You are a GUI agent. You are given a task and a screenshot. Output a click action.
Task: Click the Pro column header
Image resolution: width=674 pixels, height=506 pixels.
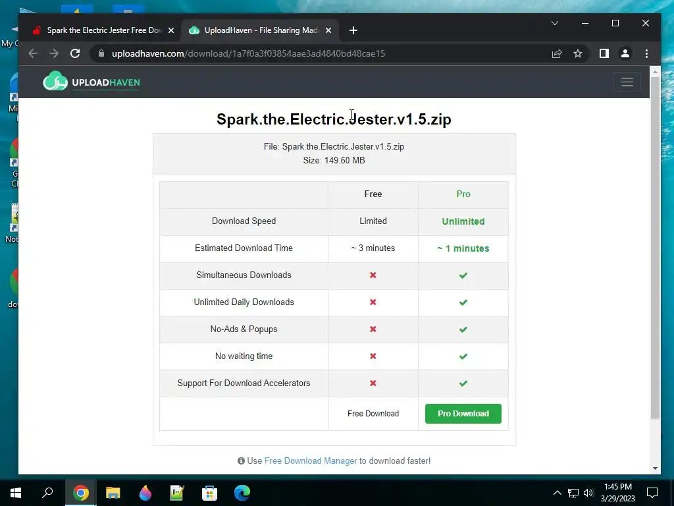tap(463, 194)
